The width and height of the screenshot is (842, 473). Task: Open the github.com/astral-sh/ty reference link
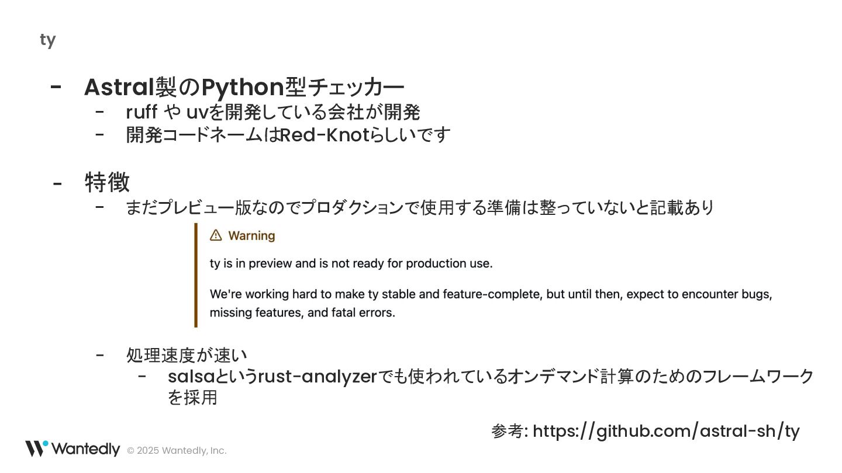tap(666, 432)
